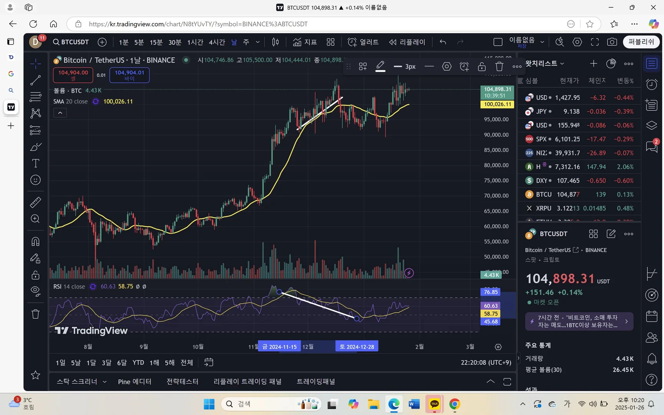This screenshot has height=415, width=664.
Task: Undo the last chart action
Action: point(443,42)
